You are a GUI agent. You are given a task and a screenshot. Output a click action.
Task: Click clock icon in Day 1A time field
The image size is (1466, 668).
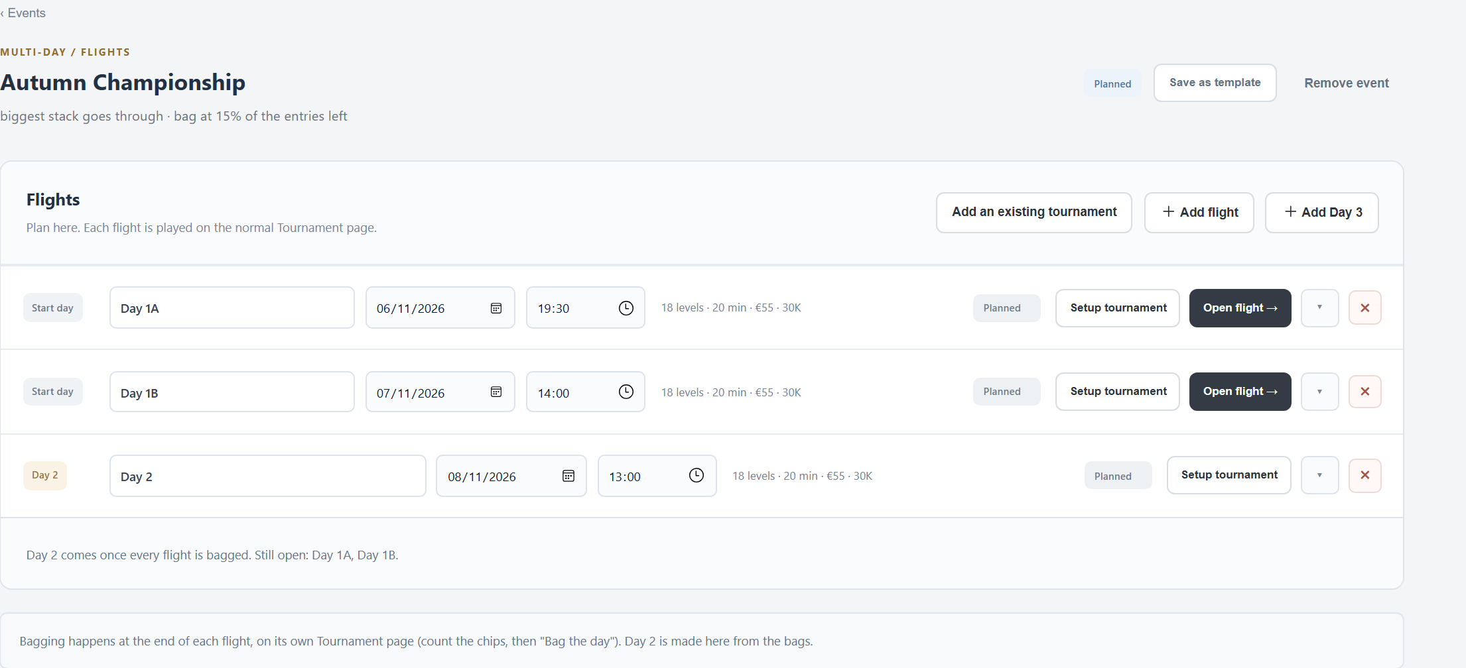626,308
